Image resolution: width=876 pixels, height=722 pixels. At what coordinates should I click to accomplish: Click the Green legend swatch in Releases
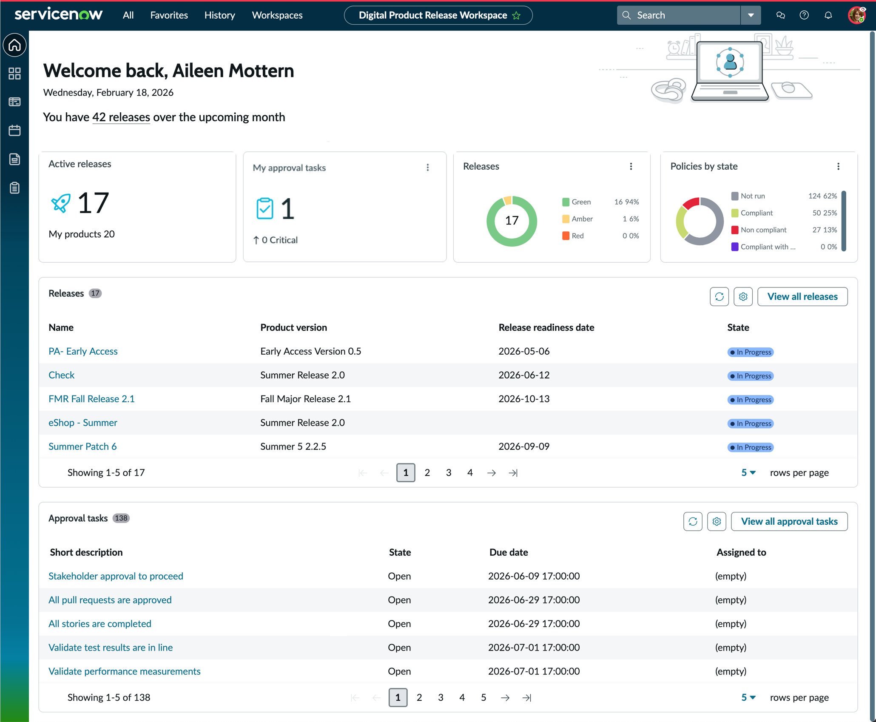pyautogui.click(x=566, y=202)
